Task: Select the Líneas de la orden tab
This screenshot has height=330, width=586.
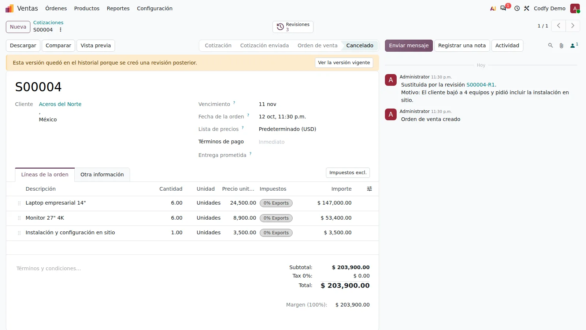Action: pyautogui.click(x=45, y=175)
